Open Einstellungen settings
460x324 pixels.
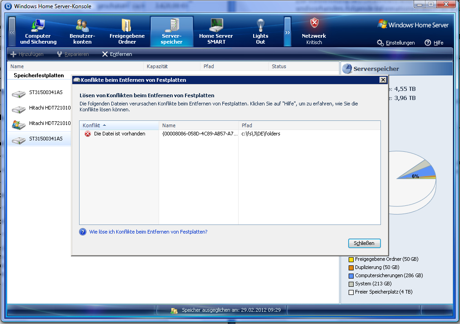point(396,43)
